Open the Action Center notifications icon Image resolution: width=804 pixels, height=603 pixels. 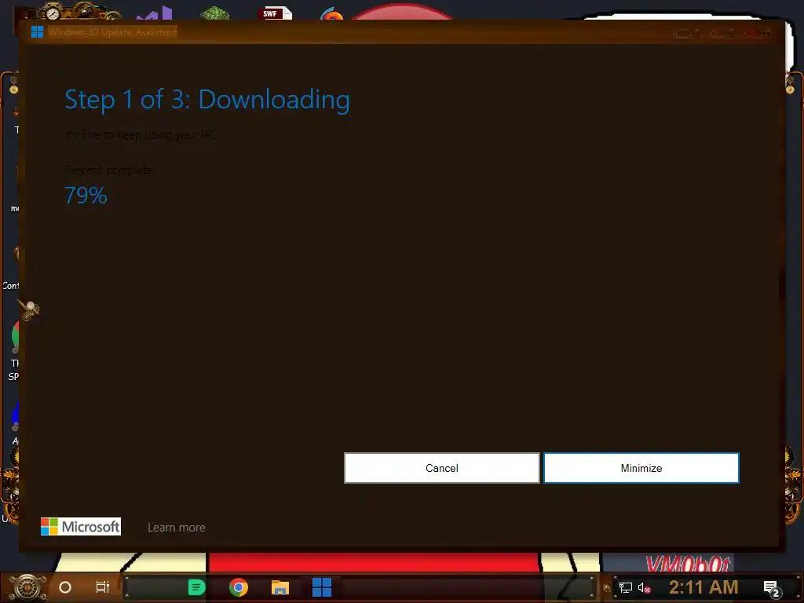772,588
